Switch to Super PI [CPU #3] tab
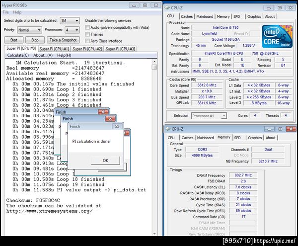 [x=120, y=49]
